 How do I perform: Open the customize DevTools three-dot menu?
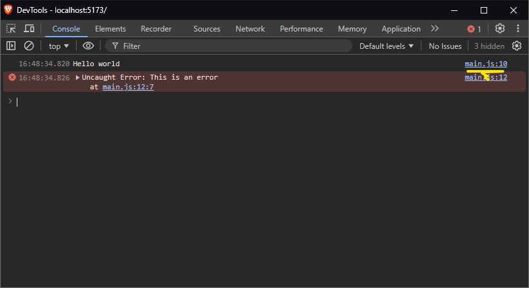point(517,29)
